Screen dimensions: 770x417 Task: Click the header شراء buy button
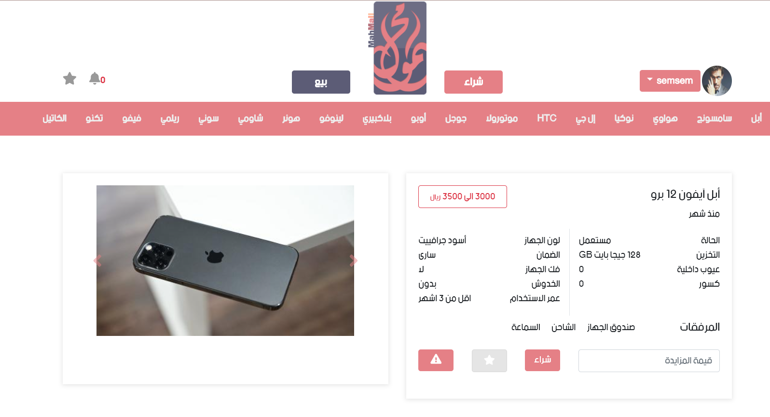click(x=473, y=82)
